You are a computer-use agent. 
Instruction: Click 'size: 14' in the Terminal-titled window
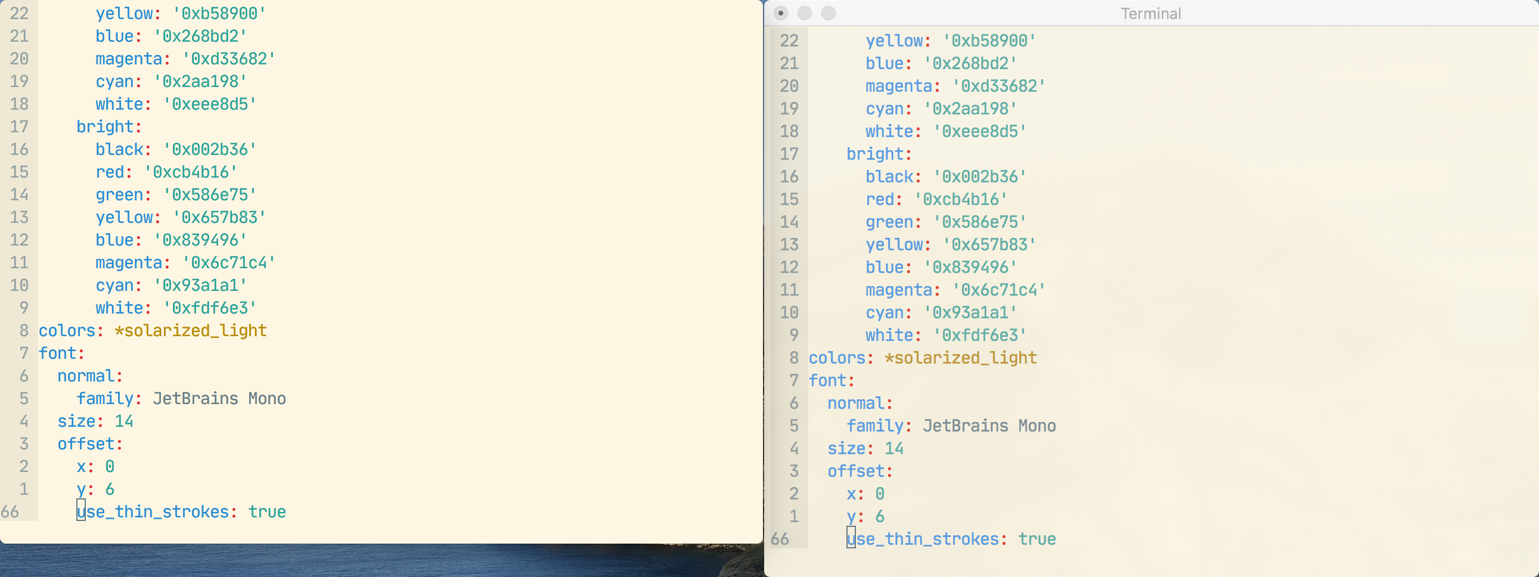tap(865, 449)
